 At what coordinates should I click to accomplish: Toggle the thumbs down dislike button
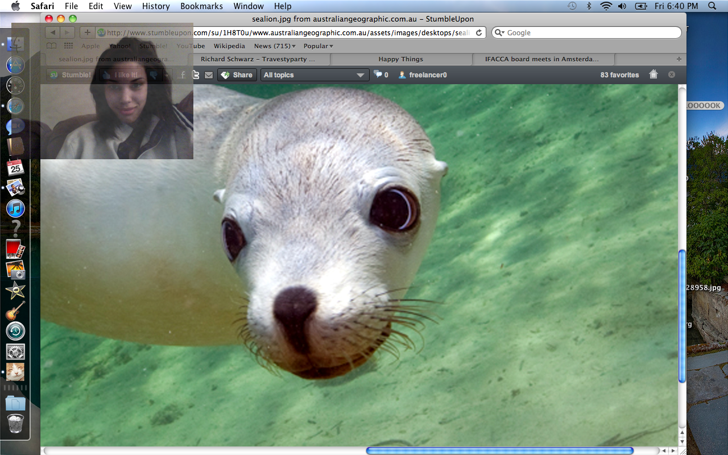click(153, 75)
